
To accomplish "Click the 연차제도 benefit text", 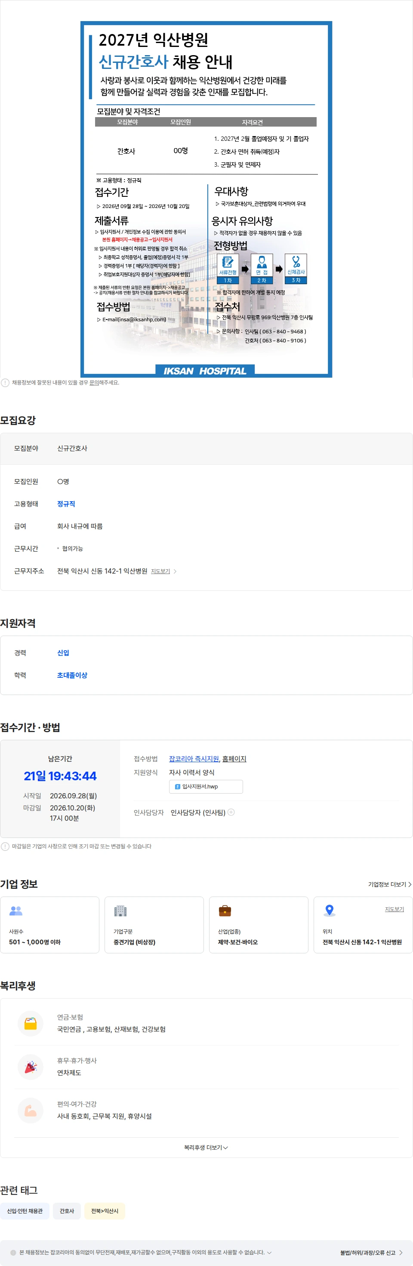I will 69,1072.
